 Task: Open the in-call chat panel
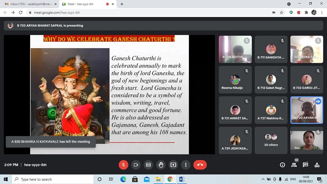pyautogui.click(x=305, y=165)
